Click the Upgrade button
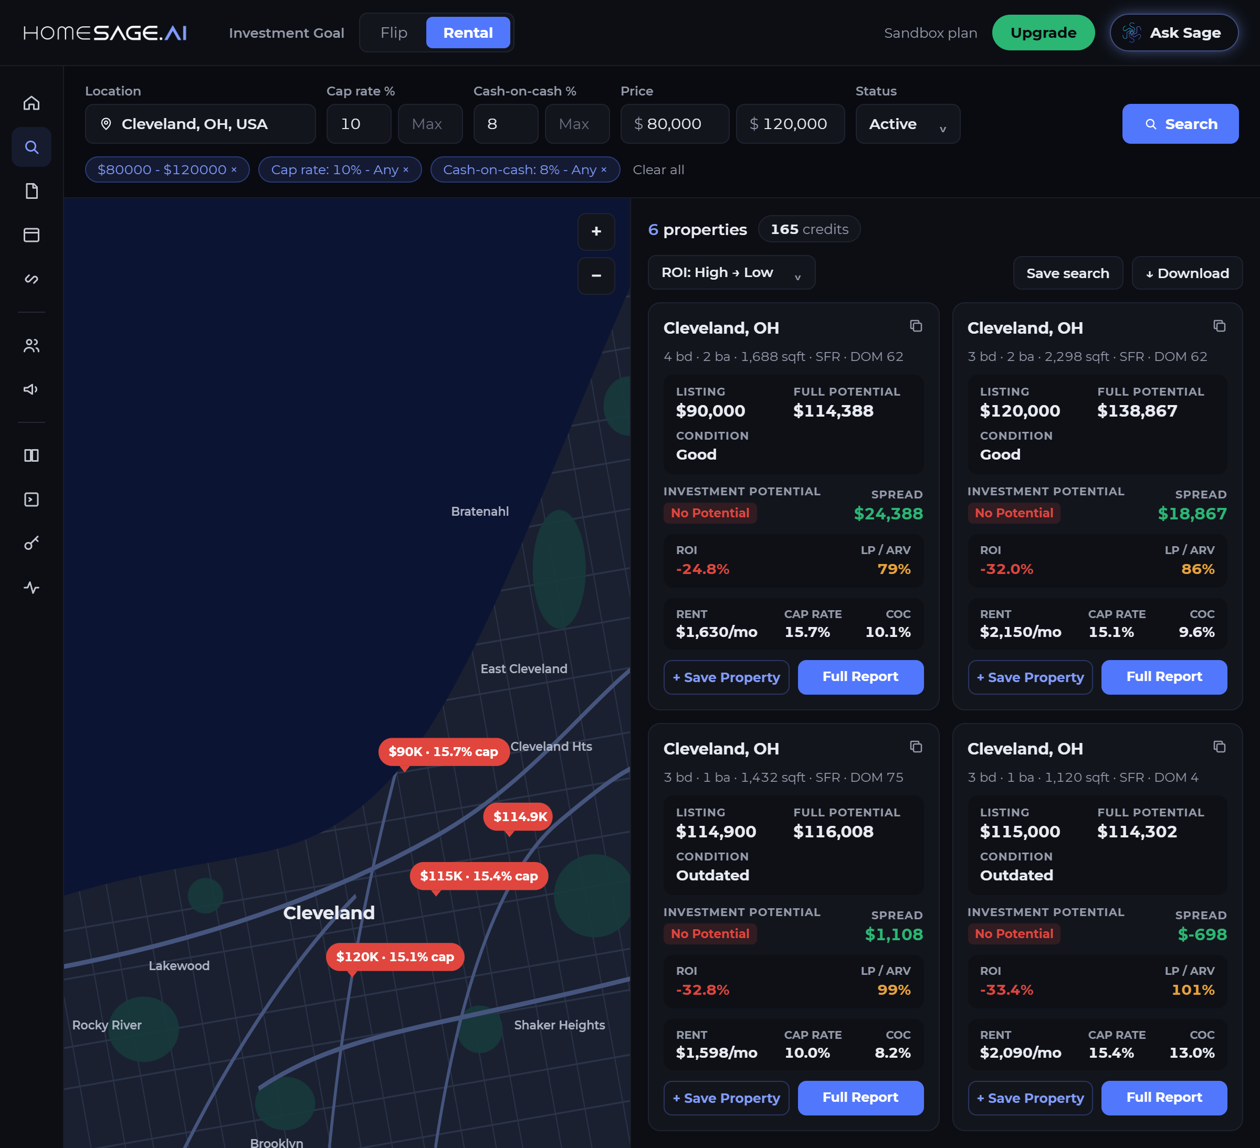The height and width of the screenshot is (1148, 1260). point(1043,33)
